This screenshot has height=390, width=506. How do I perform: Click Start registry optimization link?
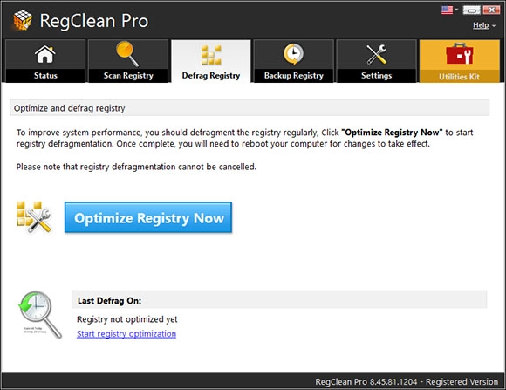coord(126,334)
